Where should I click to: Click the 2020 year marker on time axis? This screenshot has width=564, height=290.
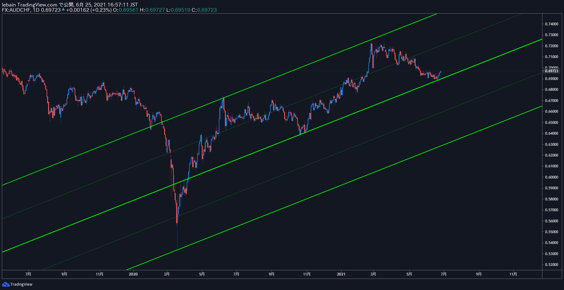[x=133, y=274]
